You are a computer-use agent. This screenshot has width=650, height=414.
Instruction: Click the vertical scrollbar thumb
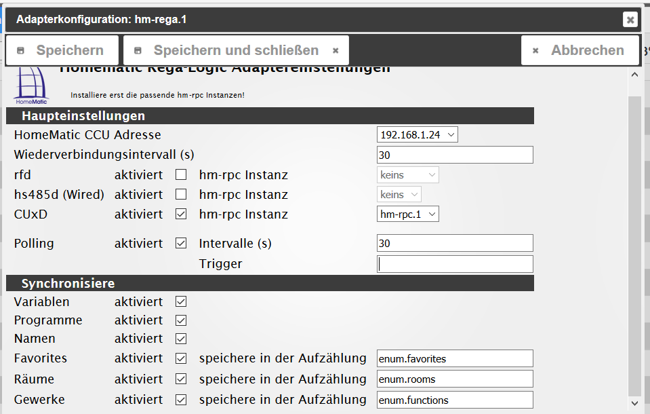[x=634, y=246]
